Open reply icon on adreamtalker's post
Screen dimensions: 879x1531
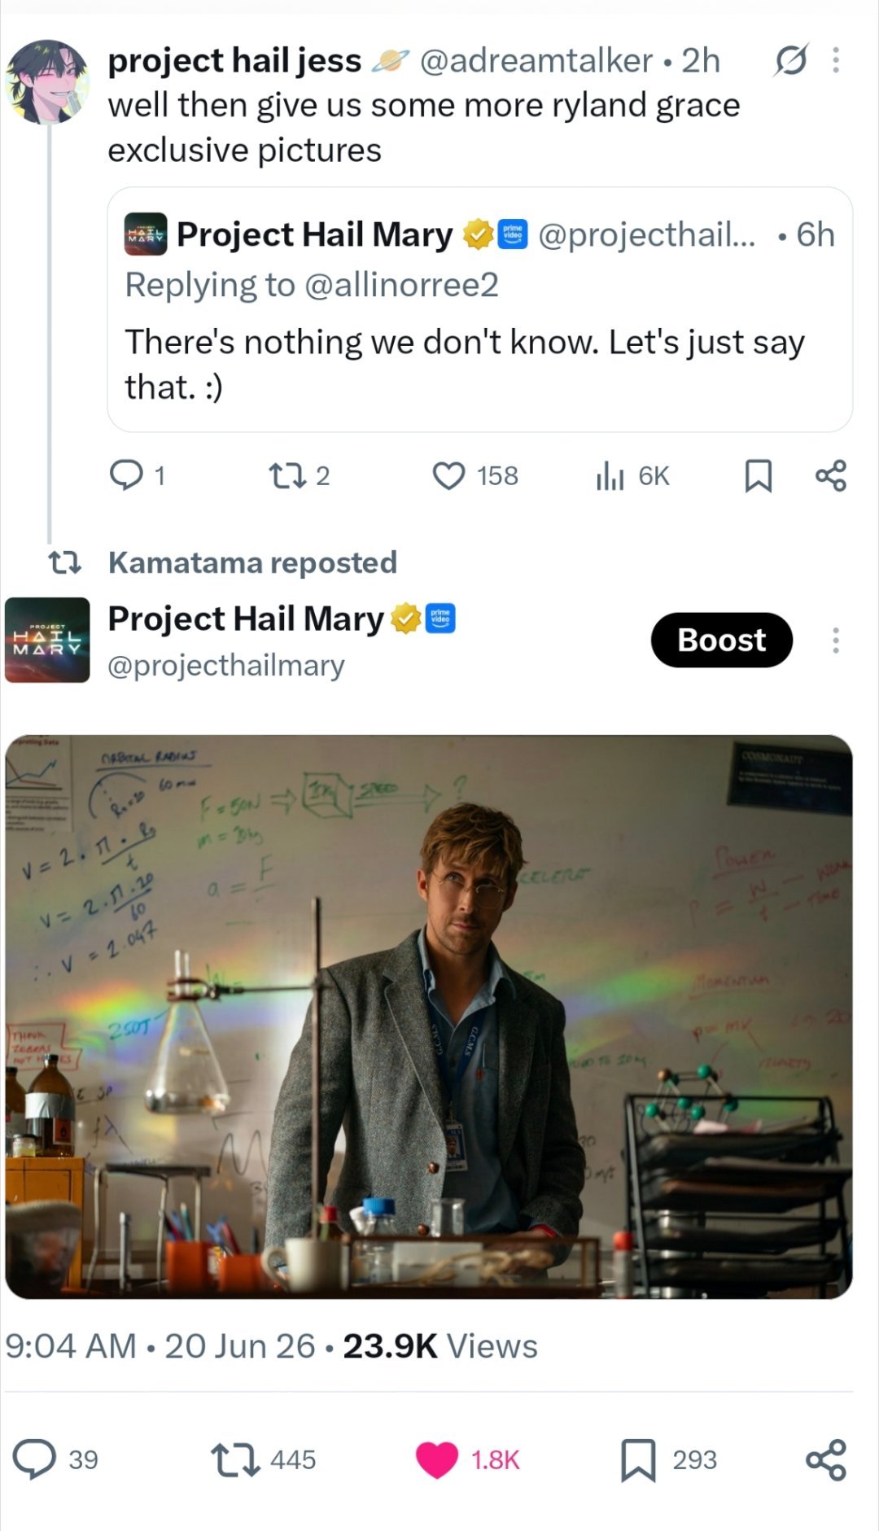coord(126,475)
